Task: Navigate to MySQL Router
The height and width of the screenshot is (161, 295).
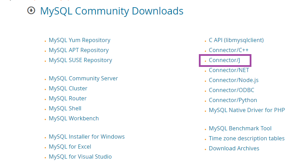Action: 67,99
